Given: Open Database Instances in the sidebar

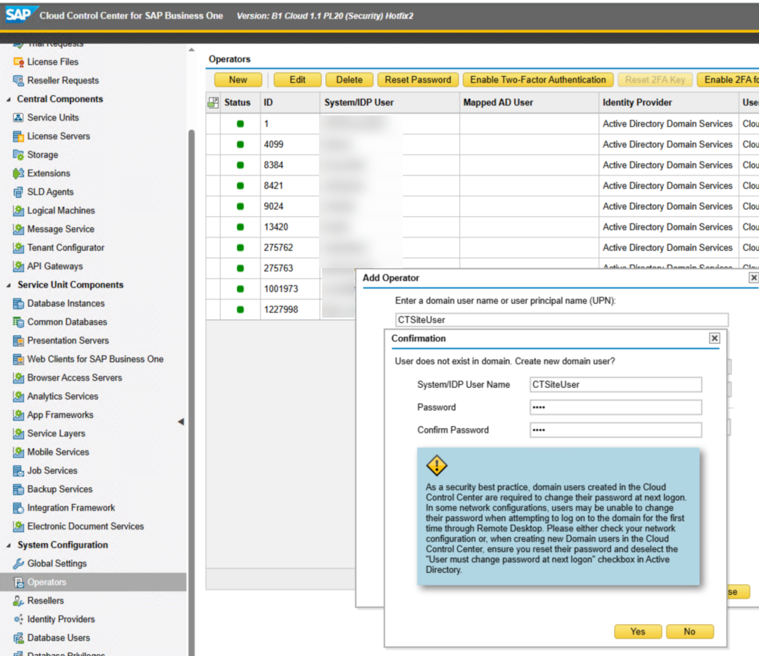Looking at the screenshot, I should 66,303.
